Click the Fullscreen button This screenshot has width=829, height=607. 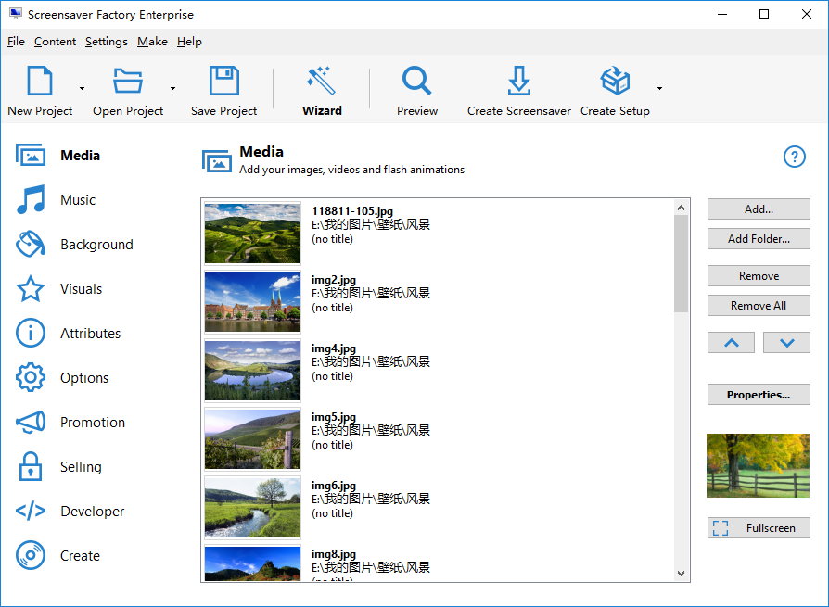pyautogui.click(x=759, y=527)
